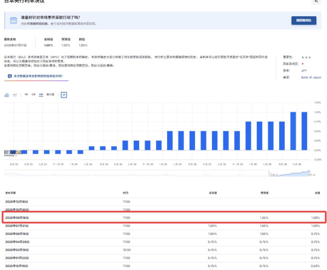Select the 2026年09月18日 release row date
This screenshot has width=327, height=270.
(x=17, y=218)
